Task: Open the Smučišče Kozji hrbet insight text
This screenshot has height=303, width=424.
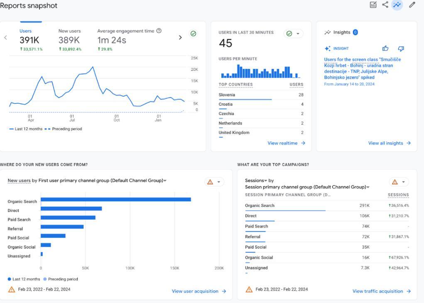Action: click(x=363, y=68)
